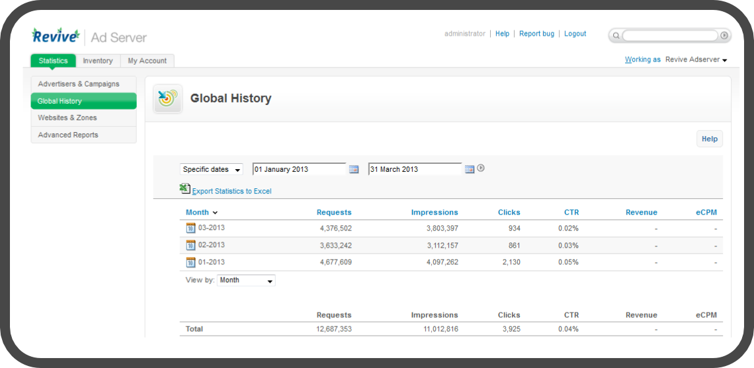
Task: Select Advertisers & Campaigns in sidebar
Action: [x=79, y=84]
